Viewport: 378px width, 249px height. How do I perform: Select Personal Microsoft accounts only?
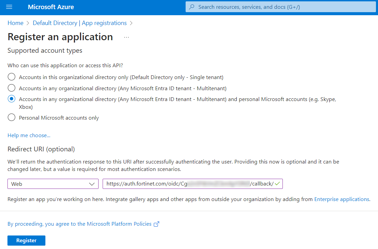pos(12,118)
